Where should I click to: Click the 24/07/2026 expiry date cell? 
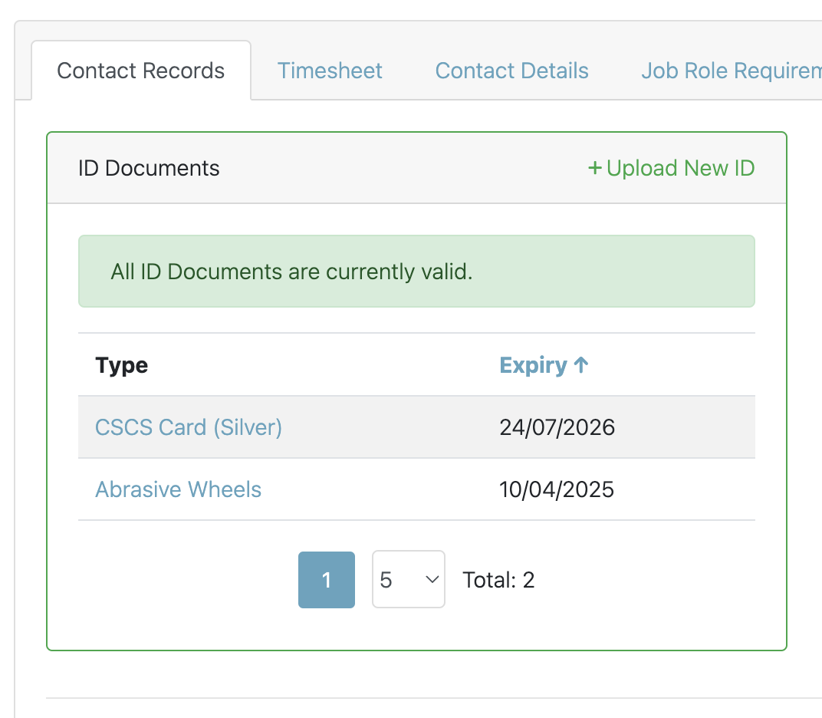(557, 427)
